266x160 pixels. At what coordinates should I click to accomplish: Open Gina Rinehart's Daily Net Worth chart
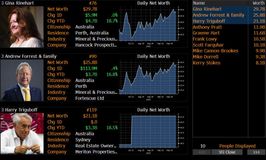click(x=148, y=24)
